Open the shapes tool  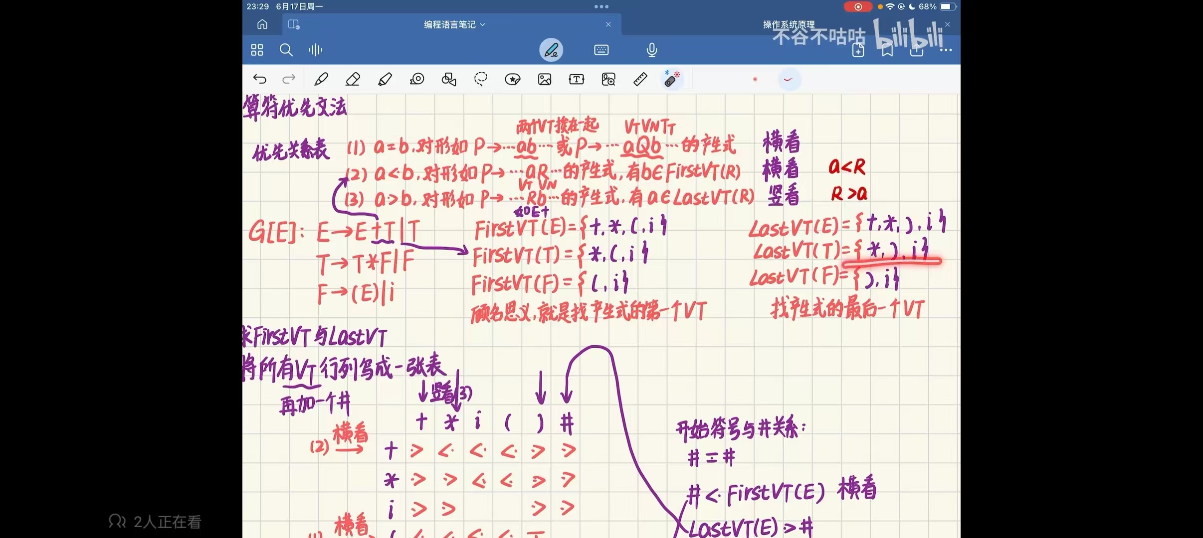(x=449, y=79)
